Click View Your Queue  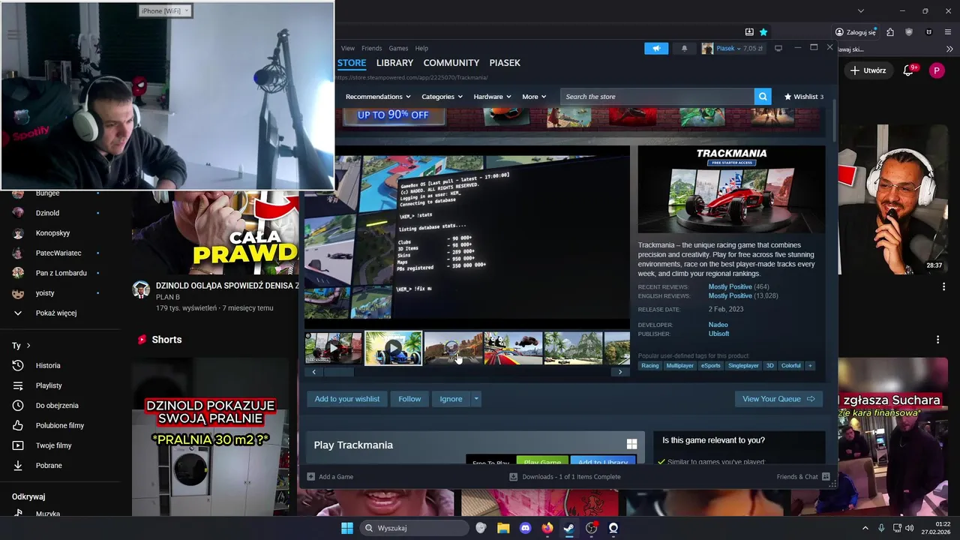point(778,399)
